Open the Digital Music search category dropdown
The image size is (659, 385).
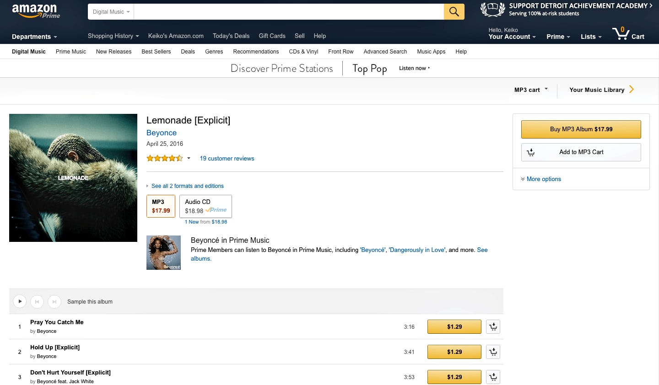(111, 12)
